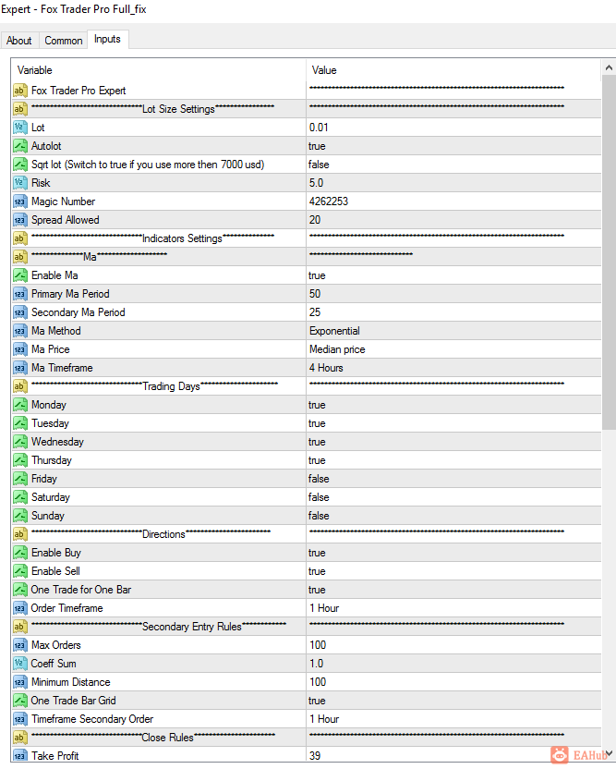Toggle the Saturday false value
This screenshot has width=616, height=769.
453,497
